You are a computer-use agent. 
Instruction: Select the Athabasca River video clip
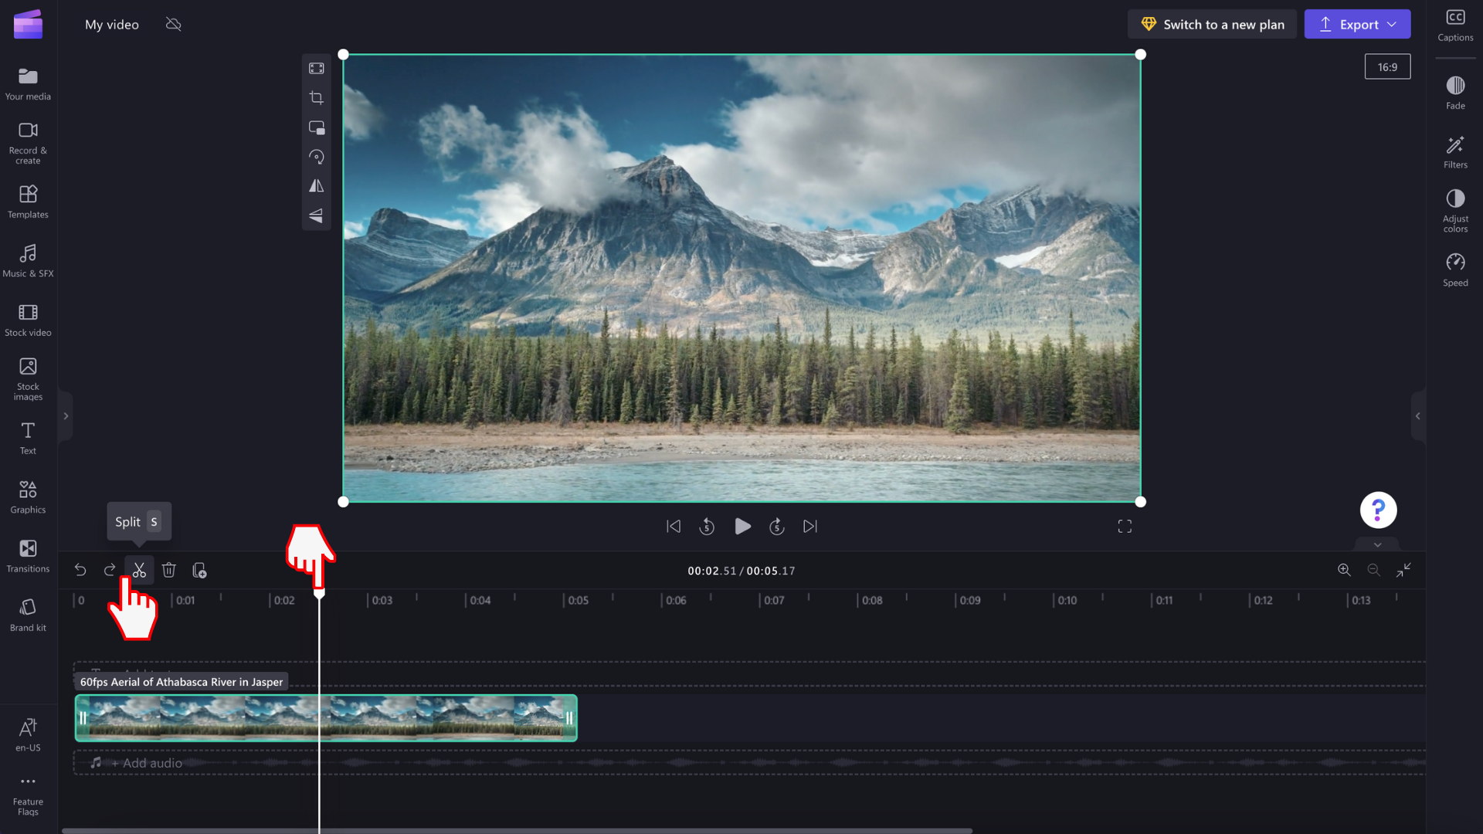pos(326,718)
